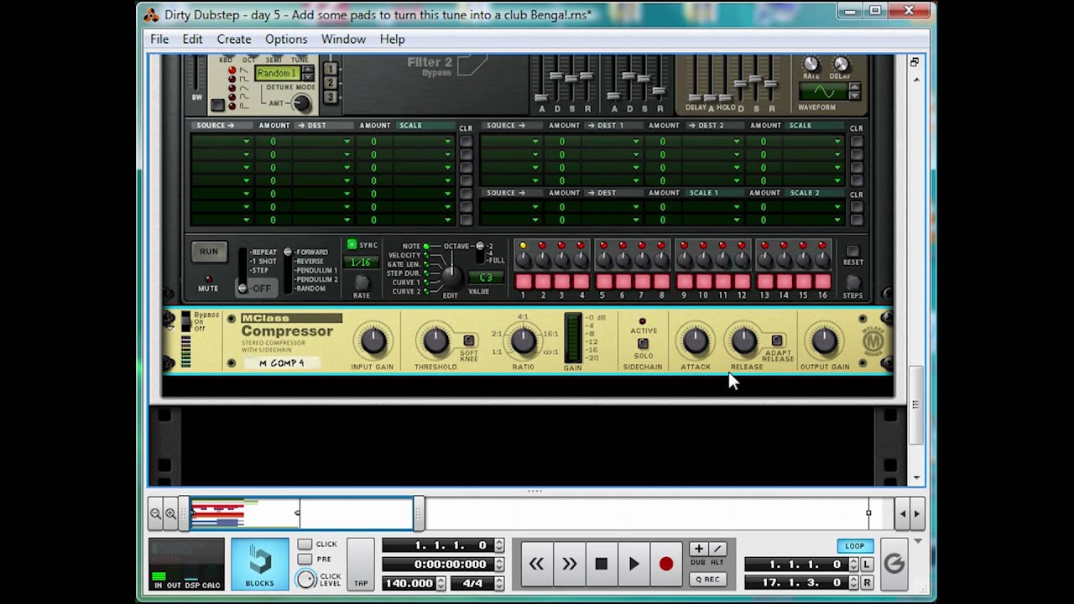Toggle the compressor Bypass/On/Off switch
Image resolution: width=1074 pixels, height=604 pixels.
[185, 322]
